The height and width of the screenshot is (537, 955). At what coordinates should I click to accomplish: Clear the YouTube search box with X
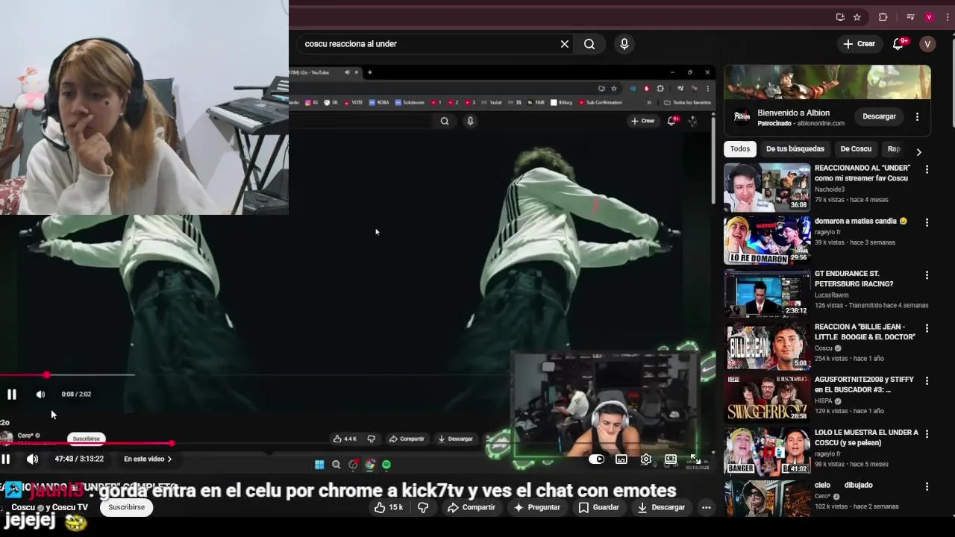565,44
